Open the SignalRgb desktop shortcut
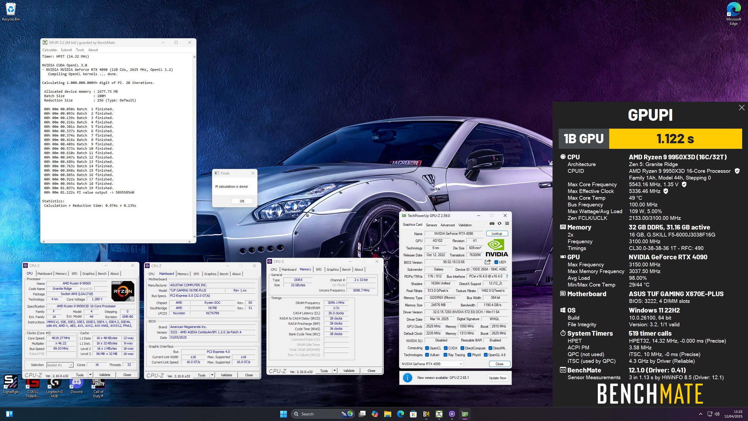Viewport: 748px width, 421px height. pos(11,384)
